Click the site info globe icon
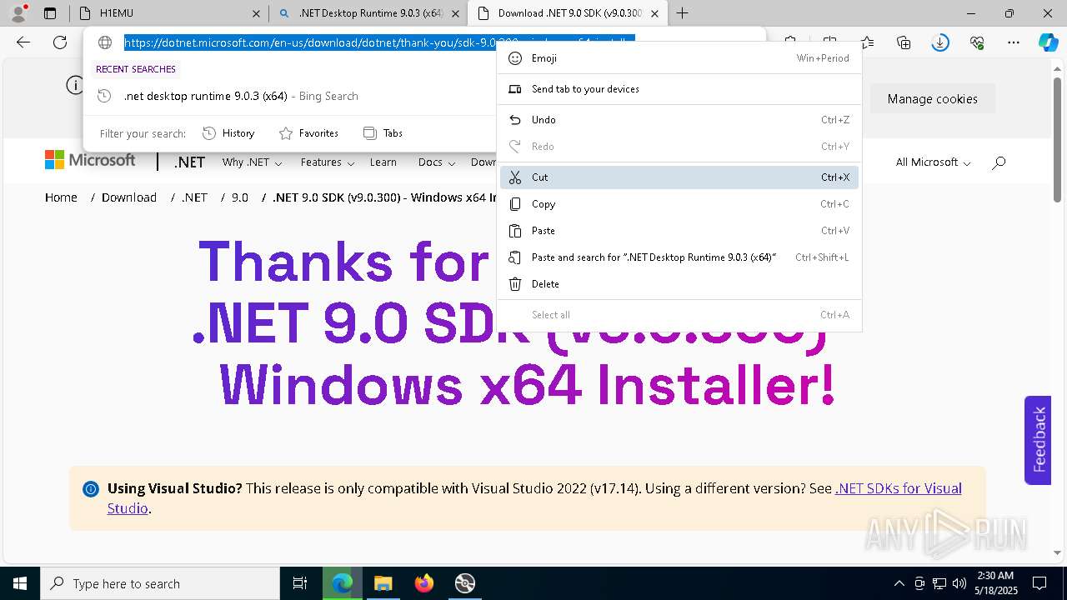This screenshot has height=600, width=1067. (105, 42)
